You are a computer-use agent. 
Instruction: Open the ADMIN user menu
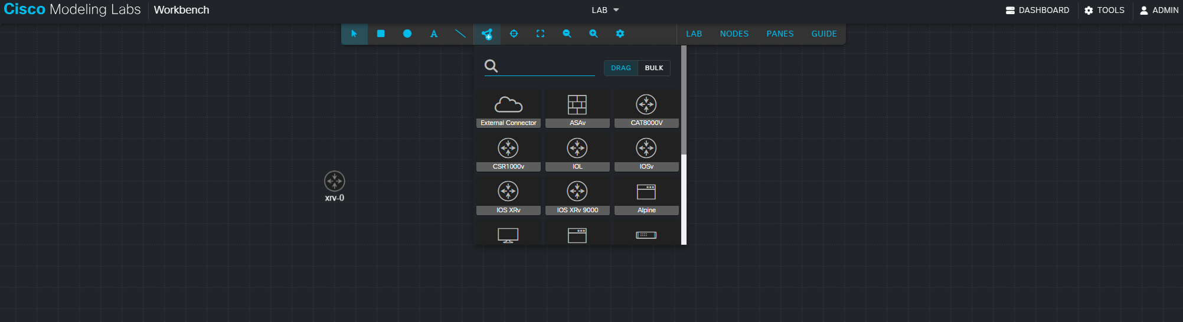click(1159, 10)
